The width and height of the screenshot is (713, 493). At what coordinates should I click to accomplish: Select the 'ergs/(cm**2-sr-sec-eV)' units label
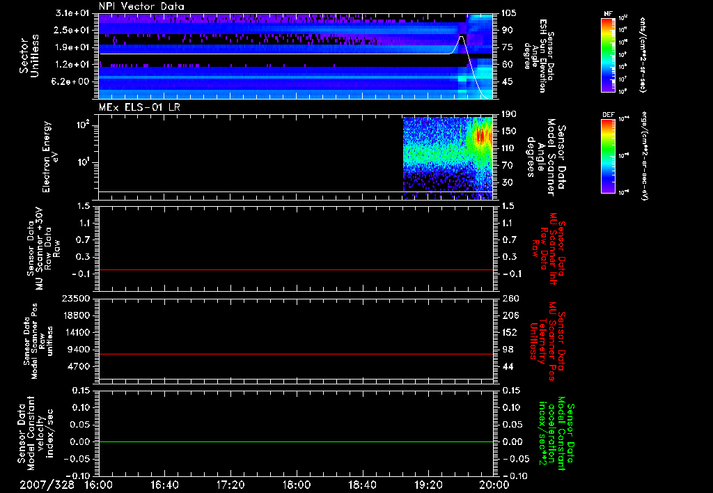644,157
